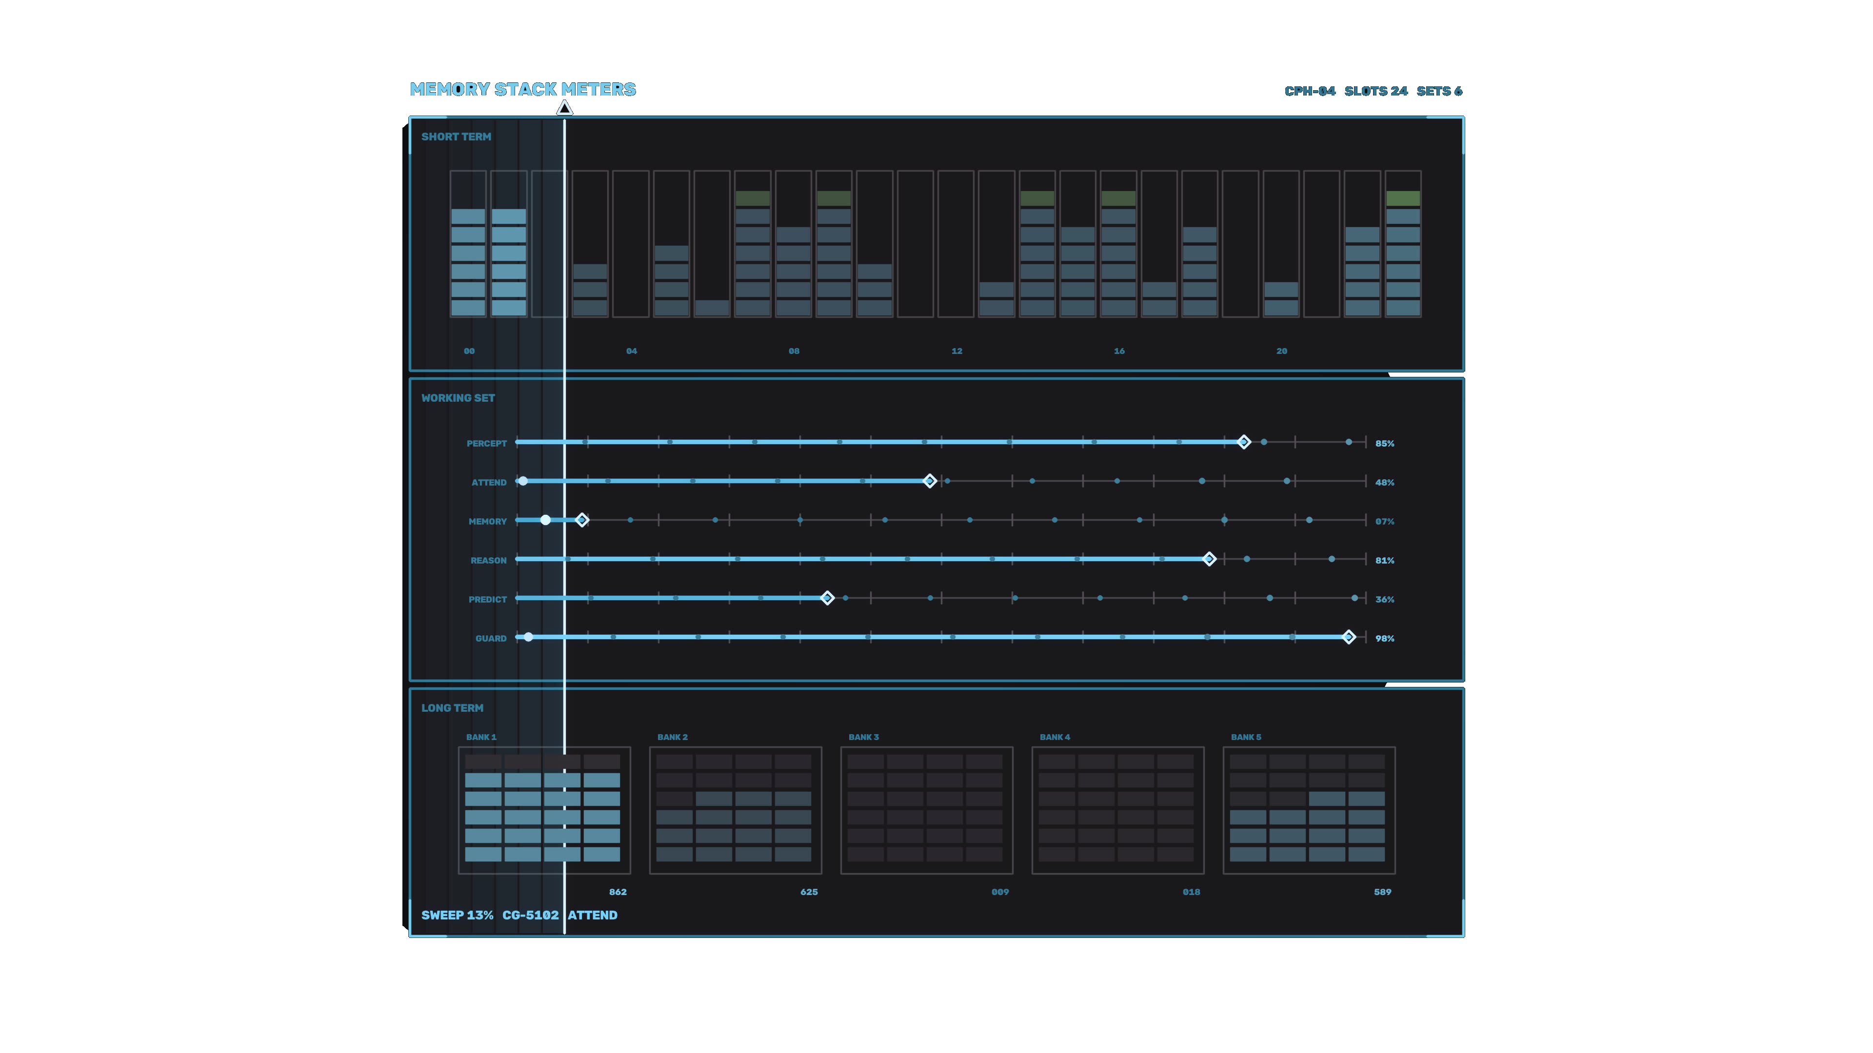Click the SETS 6 header text
This screenshot has height=1053, width=1873.
click(x=1439, y=91)
